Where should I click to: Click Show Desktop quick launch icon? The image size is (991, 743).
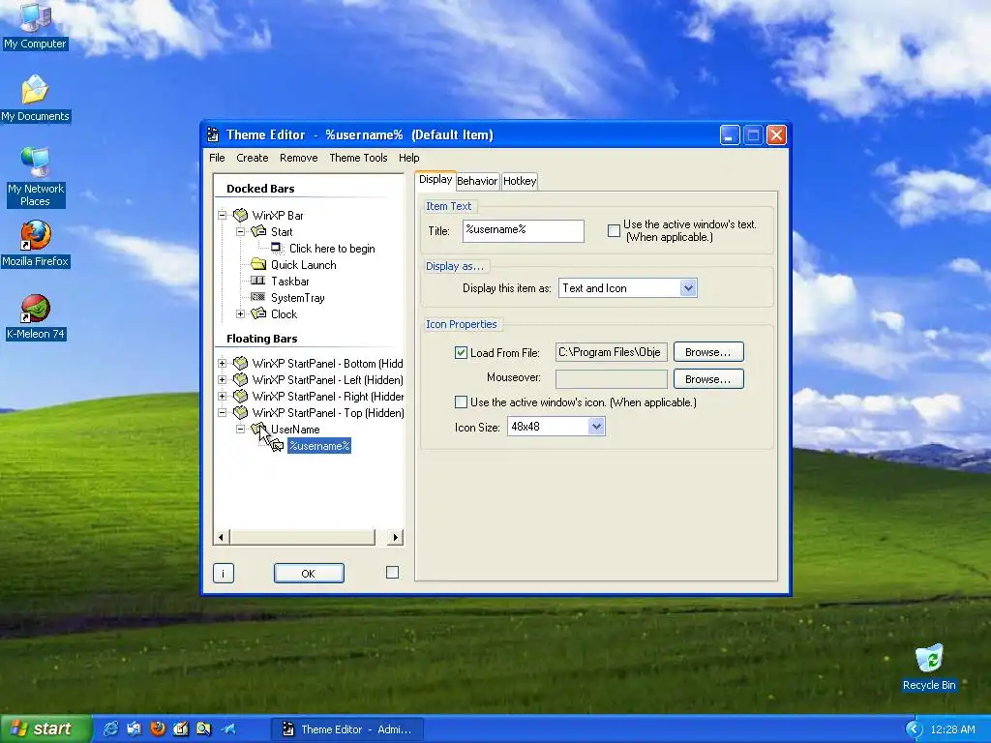[x=134, y=728]
